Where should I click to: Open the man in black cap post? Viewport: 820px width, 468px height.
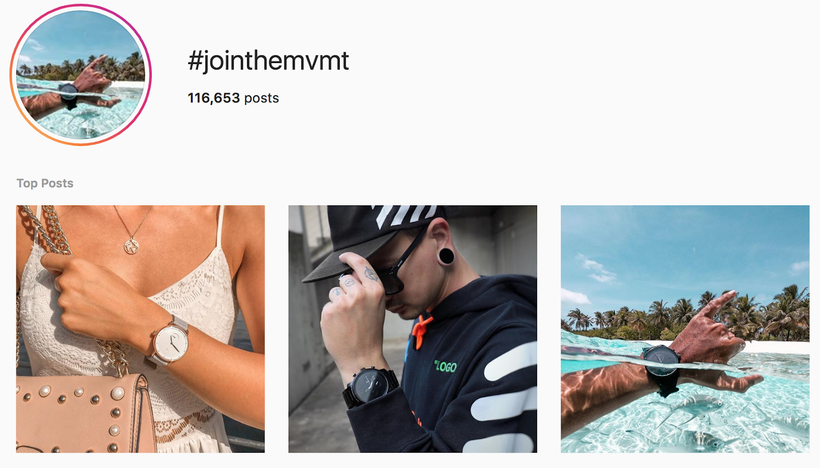pos(413,329)
